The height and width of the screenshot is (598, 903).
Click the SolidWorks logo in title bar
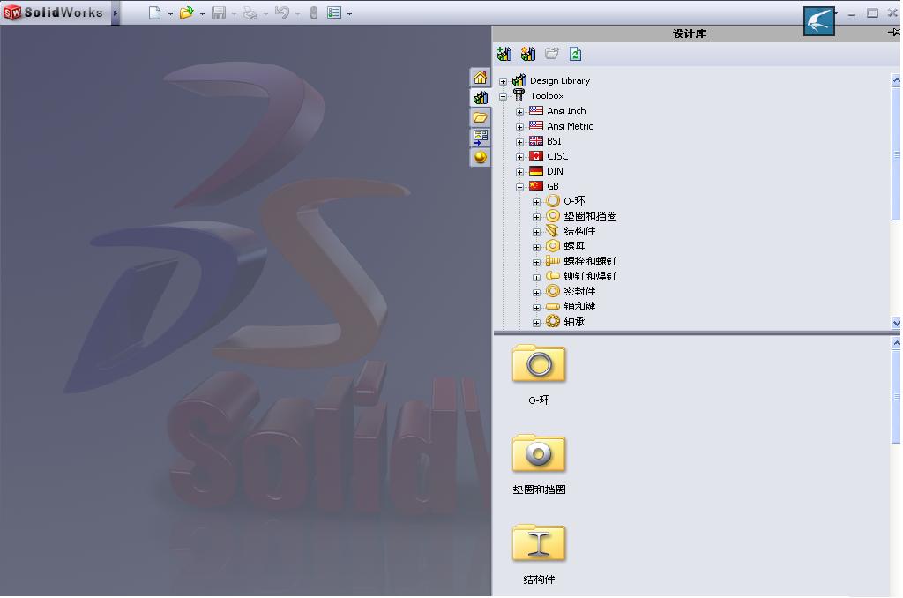click(x=54, y=12)
